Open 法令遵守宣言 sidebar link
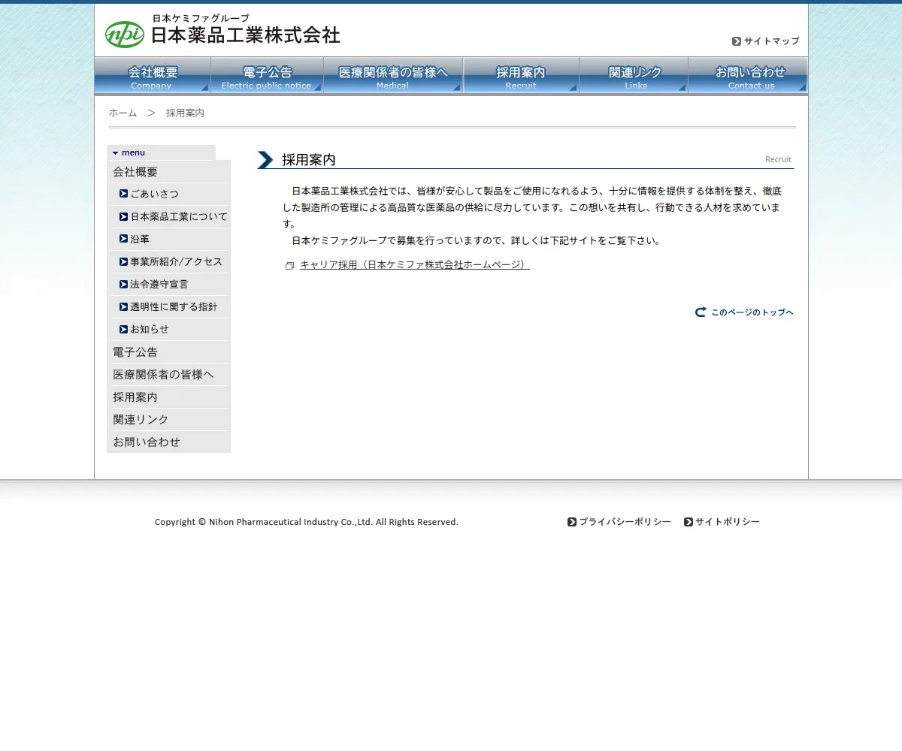902x751 pixels. pos(159,284)
